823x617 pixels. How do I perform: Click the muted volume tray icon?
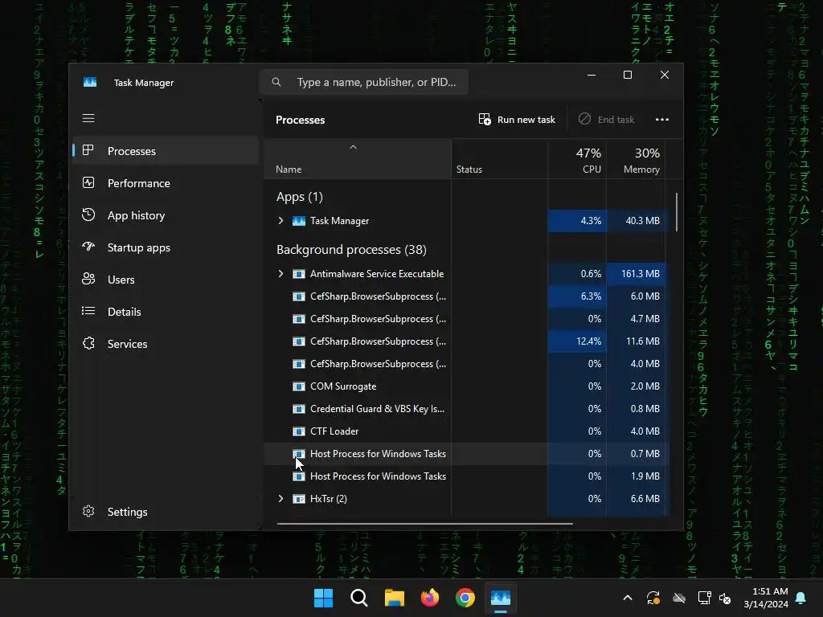(725, 598)
